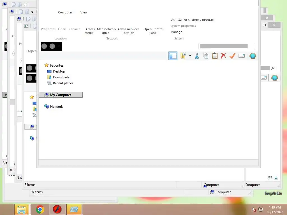Viewport: 287px width, 215px height.
Task: Open the folder options icon in toolbar
Action: pos(183,56)
